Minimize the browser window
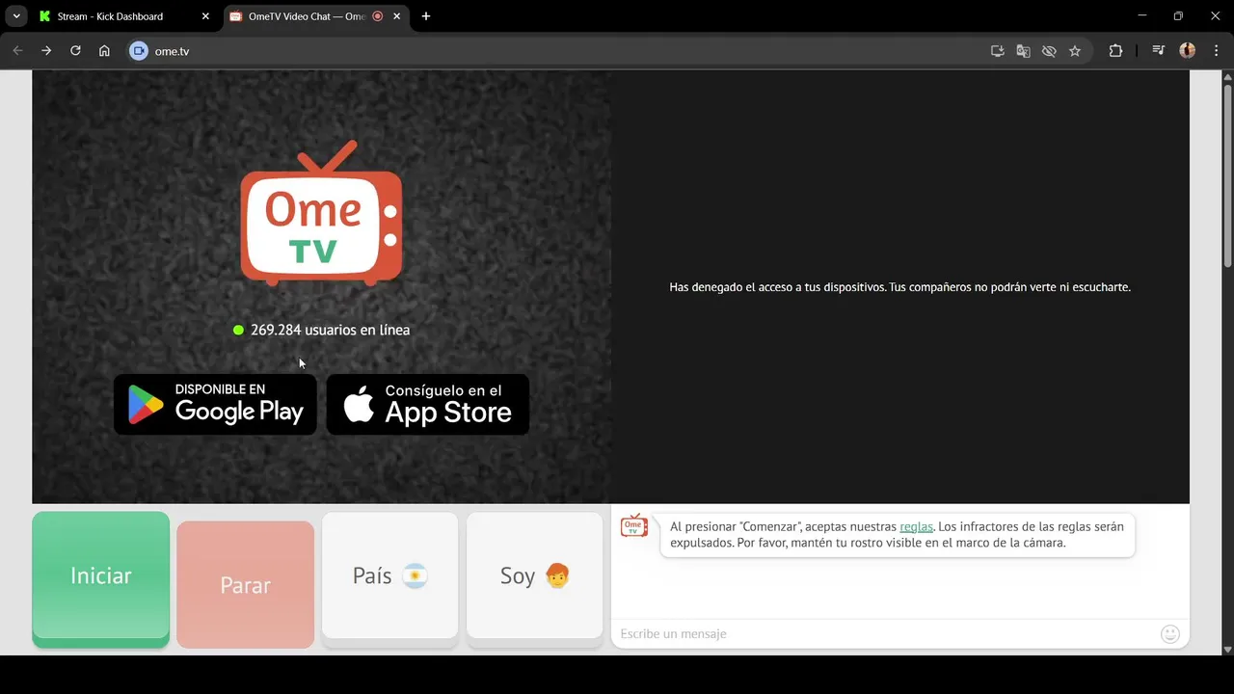Image resolution: width=1234 pixels, height=694 pixels. point(1142,16)
